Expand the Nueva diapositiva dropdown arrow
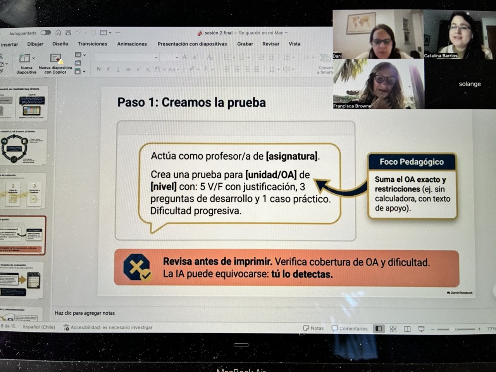 tap(34, 58)
